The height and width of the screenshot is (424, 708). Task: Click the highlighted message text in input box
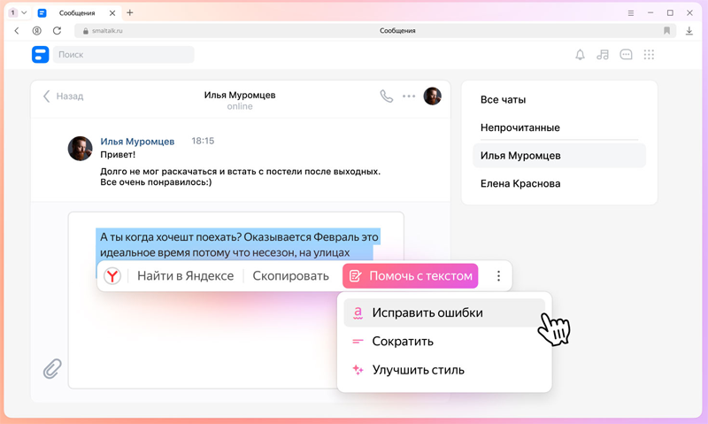[239, 244]
